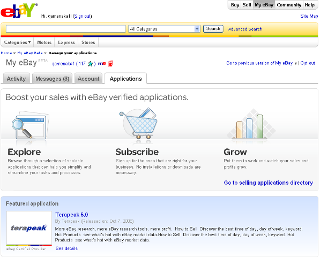
Task: Click the Subscribe heading
Action: (x=137, y=152)
